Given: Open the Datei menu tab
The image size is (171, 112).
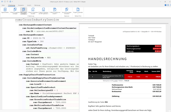Looking at the screenshot, I should pos(3,5).
